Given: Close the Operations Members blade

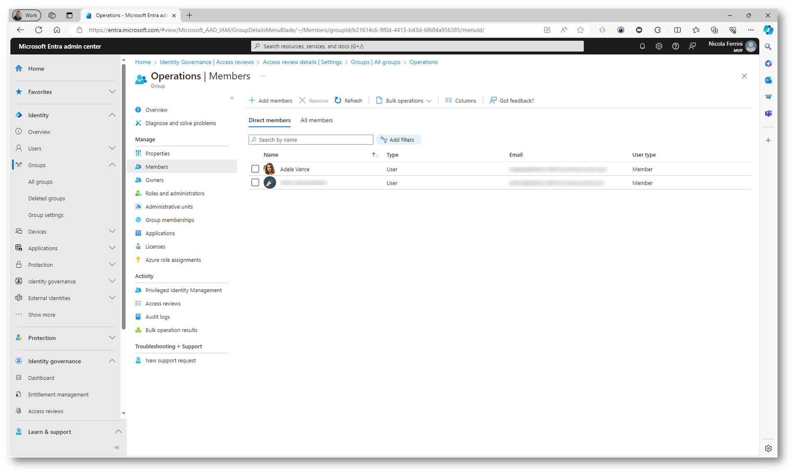Looking at the screenshot, I should (x=744, y=76).
